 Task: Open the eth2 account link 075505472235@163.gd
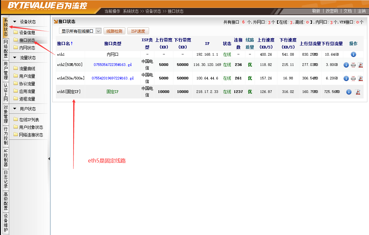pyautogui.click(x=112, y=65)
